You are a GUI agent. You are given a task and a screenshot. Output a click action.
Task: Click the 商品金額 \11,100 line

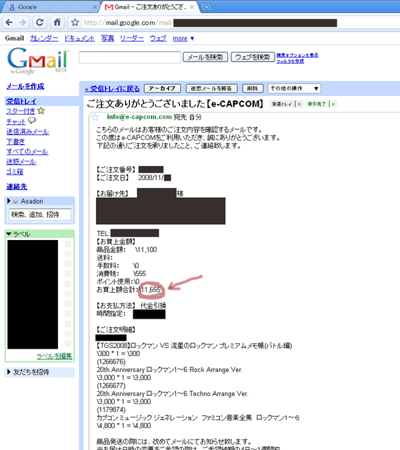[127, 250]
